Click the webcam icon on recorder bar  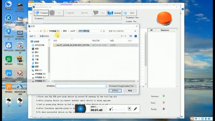point(129,109)
